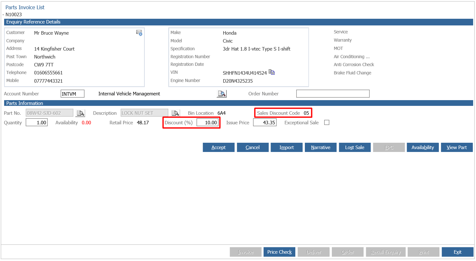
Task: Click the disabled Invoice button
Action: click(246, 252)
